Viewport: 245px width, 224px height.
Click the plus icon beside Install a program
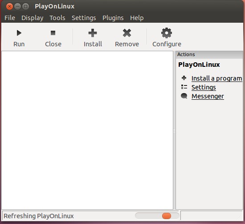tap(184, 78)
